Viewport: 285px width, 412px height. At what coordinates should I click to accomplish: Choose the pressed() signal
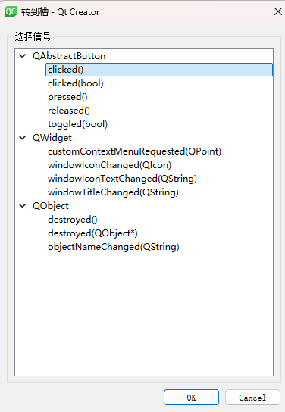click(x=67, y=97)
